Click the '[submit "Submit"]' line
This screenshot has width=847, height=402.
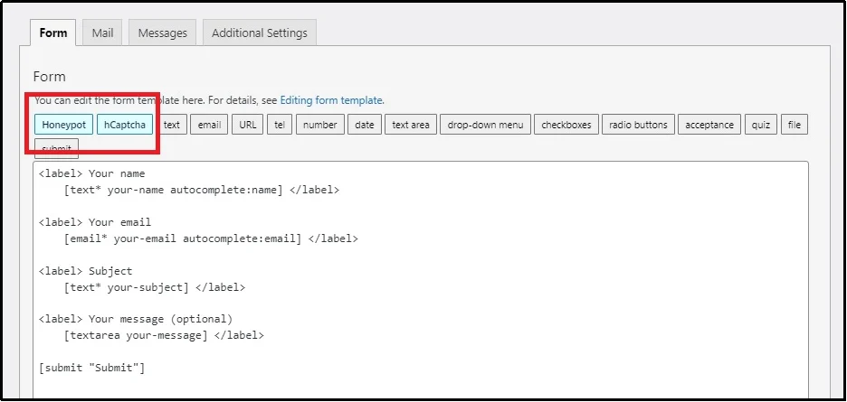point(91,368)
